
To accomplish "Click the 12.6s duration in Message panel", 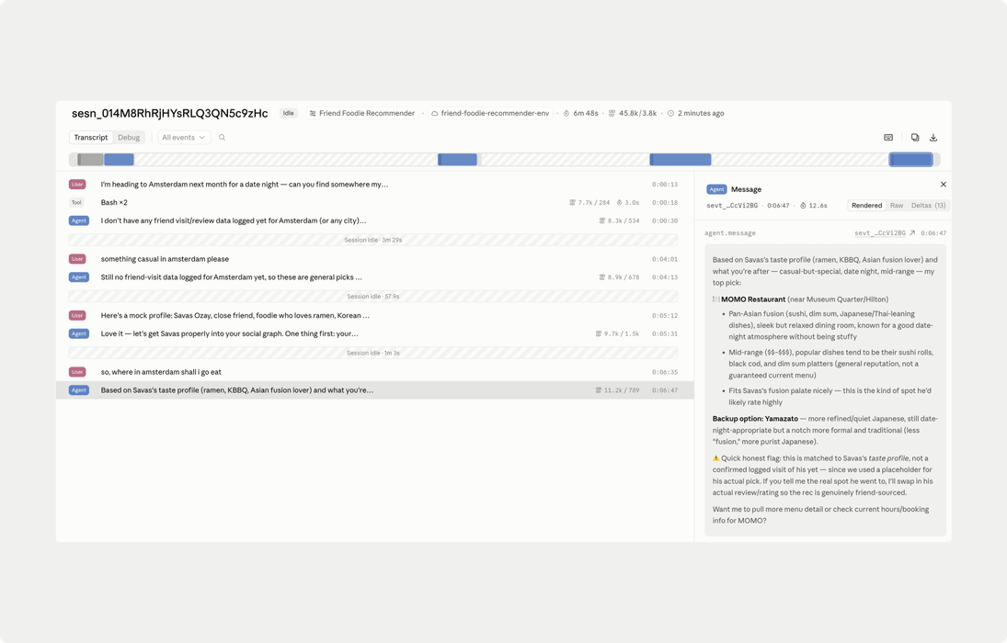I will tap(813, 206).
